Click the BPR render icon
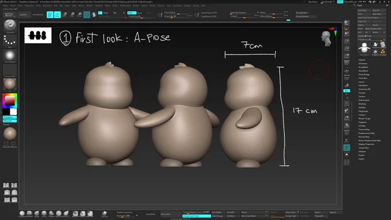The height and width of the screenshot is (220, 391). tap(347, 23)
